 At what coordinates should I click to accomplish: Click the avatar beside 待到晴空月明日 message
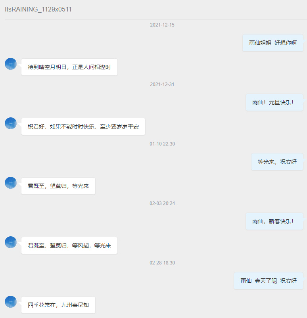[x=11, y=64]
